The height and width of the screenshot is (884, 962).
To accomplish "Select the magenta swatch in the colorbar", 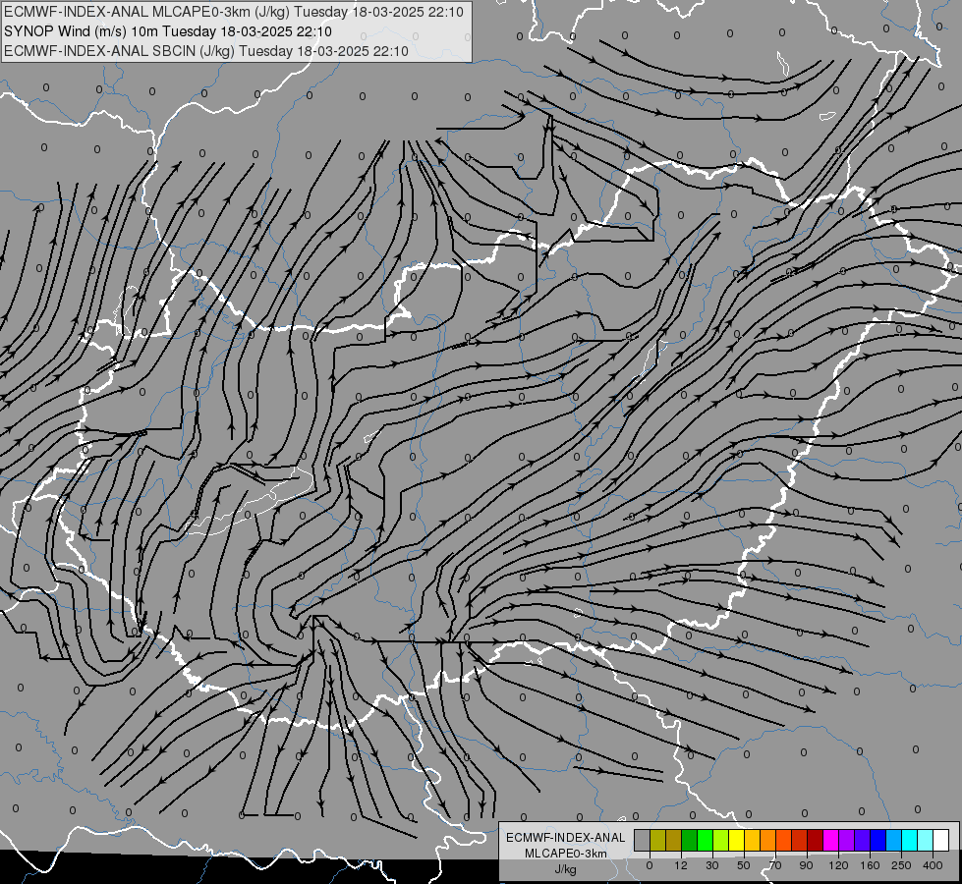I will click(x=830, y=840).
